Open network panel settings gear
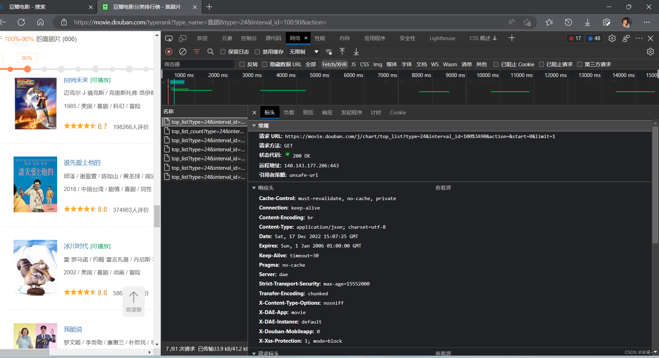The height and width of the screenshot is (358, 659). point(650,52)
